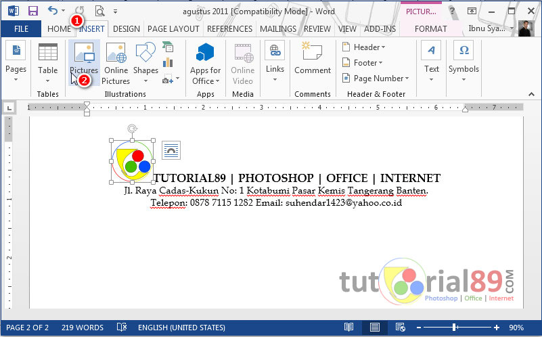Open the Footer dropdown
This screenshot has height=337, width=542.
coord(362,62)
